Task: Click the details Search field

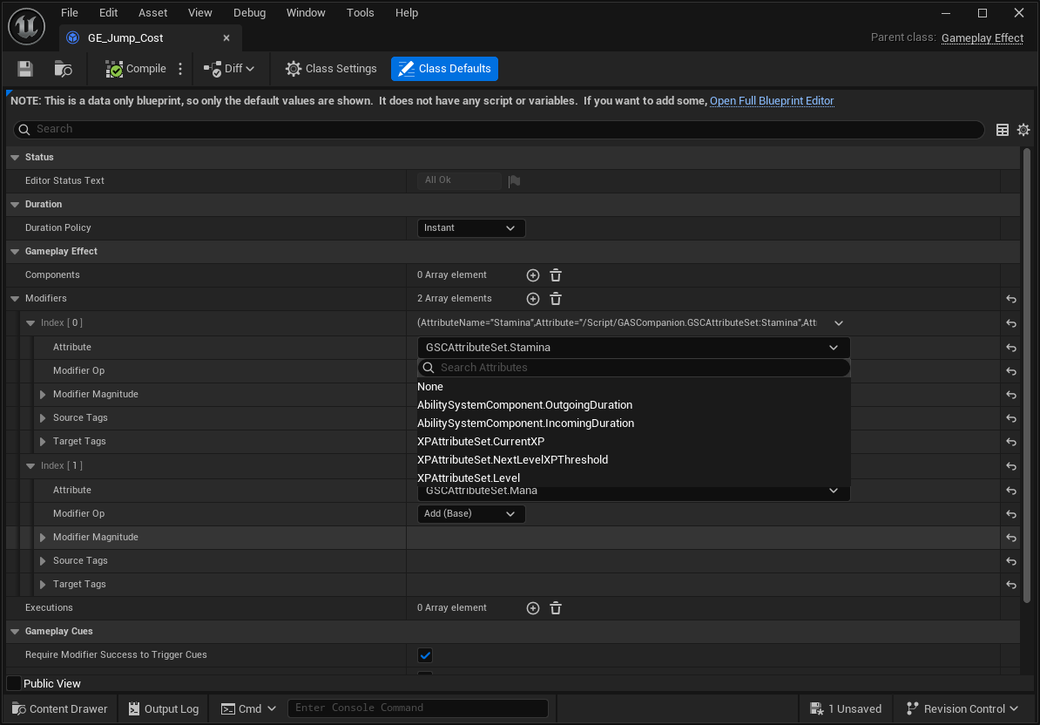Action: tap(499, 129)
